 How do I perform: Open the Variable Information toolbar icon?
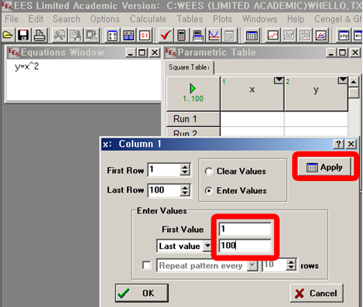click(x=112, y=35)
